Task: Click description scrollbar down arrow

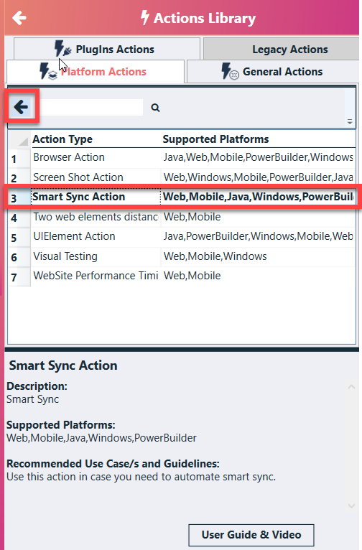Action: (351, 505)
